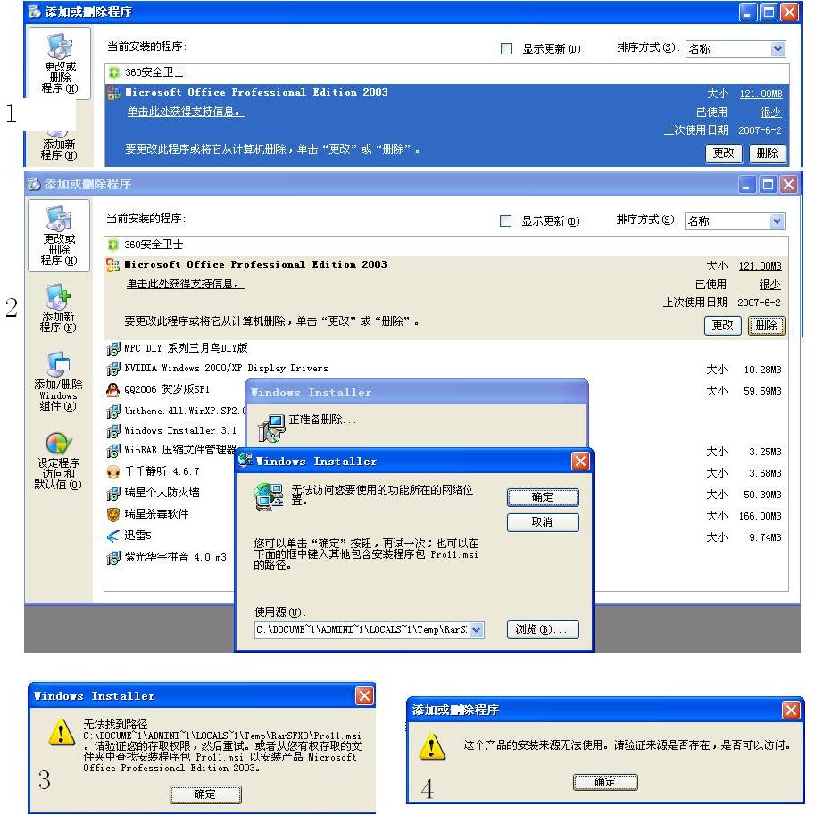The height and width of the screenshot is (815, 815).
Task: Click MPC DIY program icon
Action: pyautogui.click(x=113, y=348)
